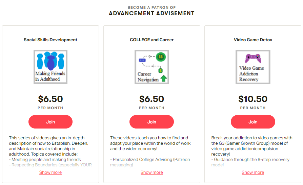Click the Social Skills Development title
303x185 pixels.
pyautogui.click(x=50, y=40)
